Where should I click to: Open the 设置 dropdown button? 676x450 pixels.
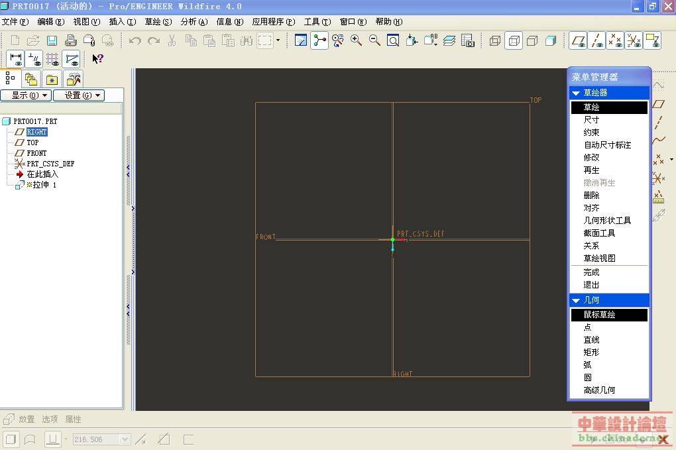(79, 95)
